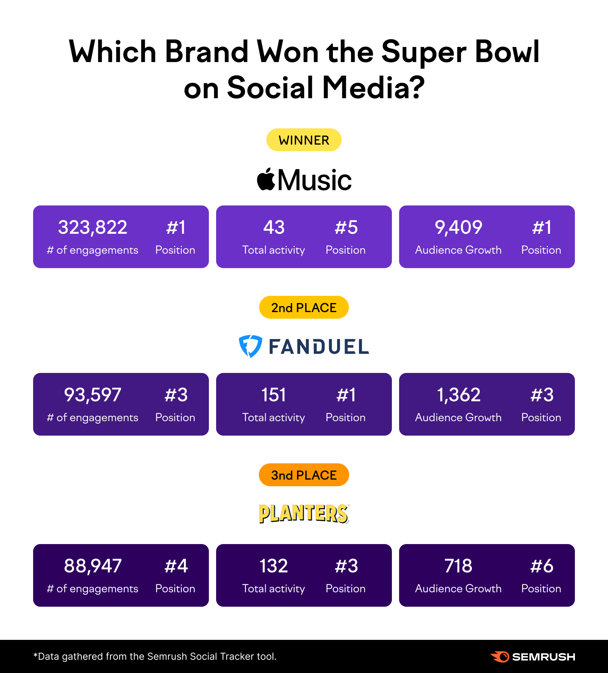Click the SEMRUSH wordmark in footer

pyautogui.click(x=544, y=657)
